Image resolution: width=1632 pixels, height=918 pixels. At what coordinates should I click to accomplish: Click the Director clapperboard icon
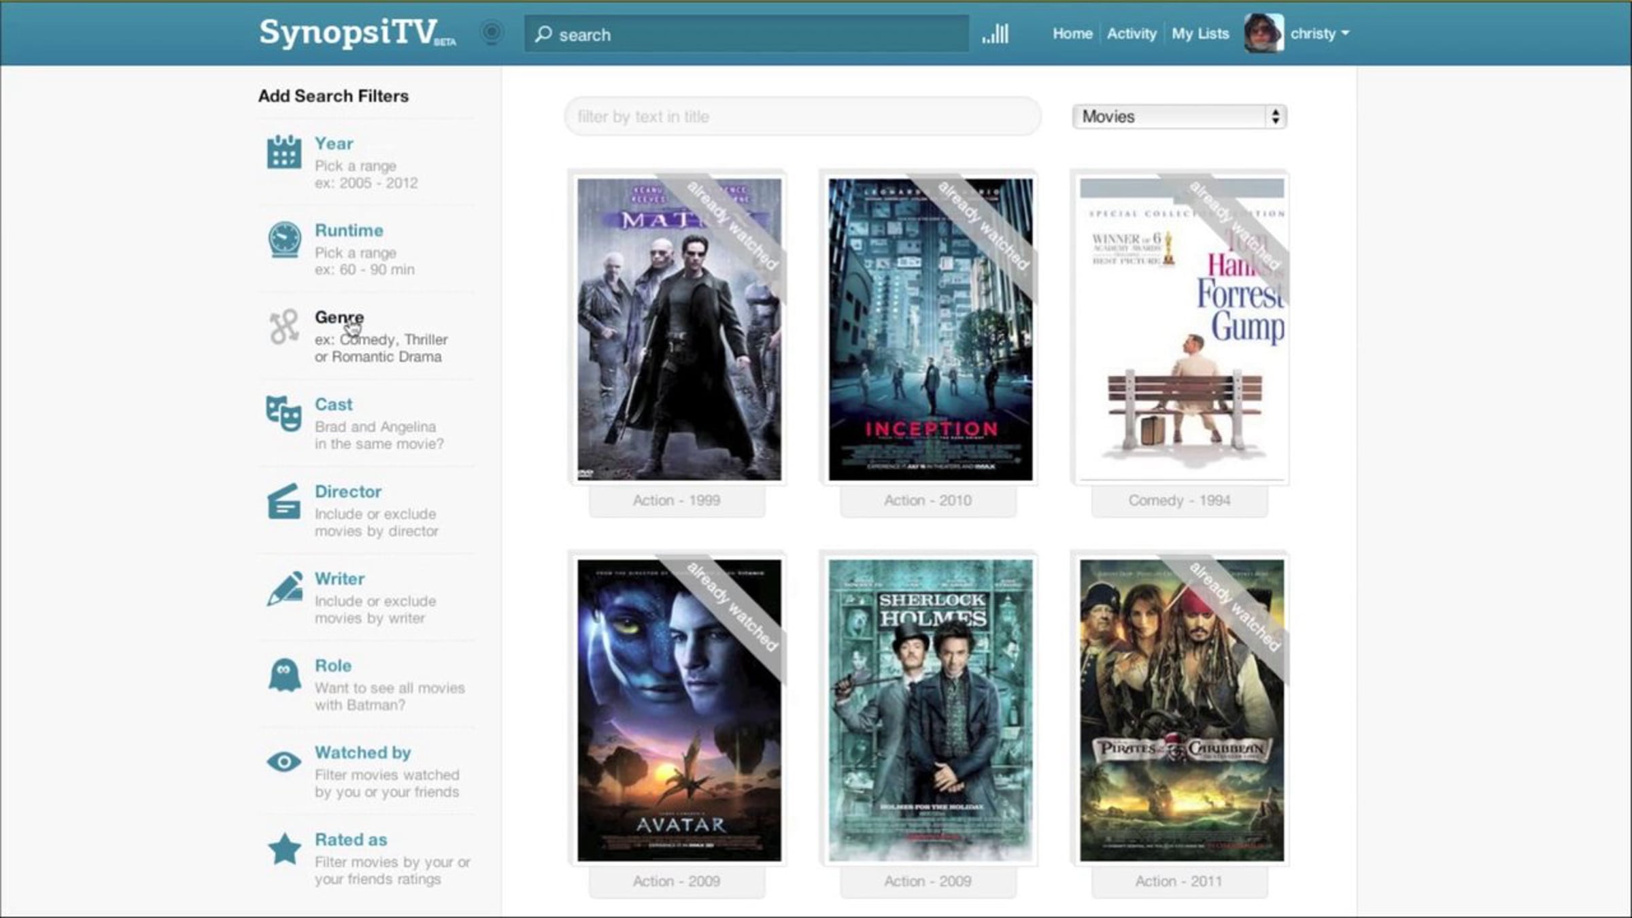(x=284, y=502)
